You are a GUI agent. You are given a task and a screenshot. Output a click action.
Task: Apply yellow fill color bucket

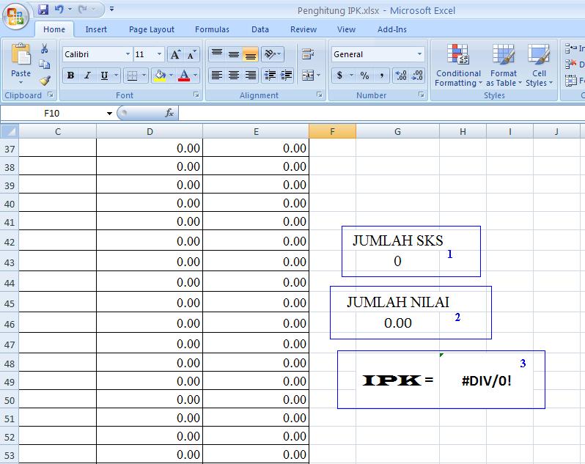click(x=160, y=76)
